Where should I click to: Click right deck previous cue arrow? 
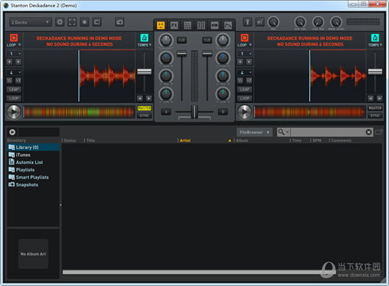pyautogui.click(x=240, y=62)
